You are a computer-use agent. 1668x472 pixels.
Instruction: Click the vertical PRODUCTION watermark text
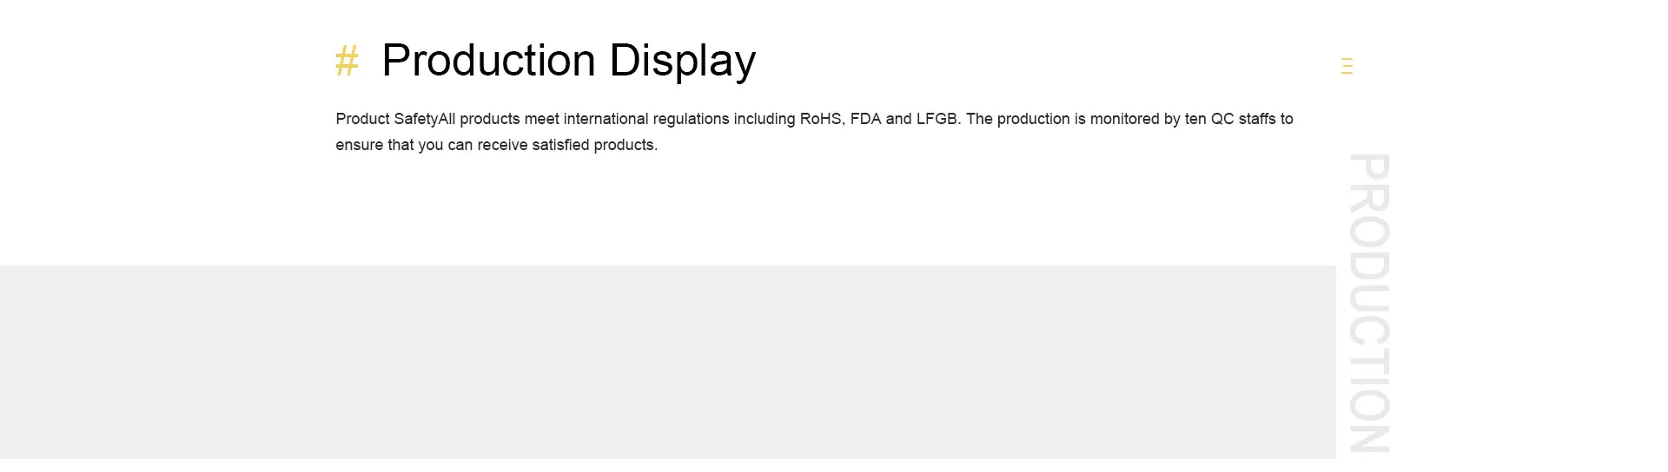pyautogui.click(x=1368, y=303)
